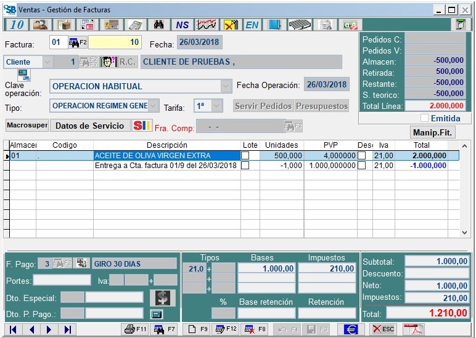Open the calculator toolbar icon

point(135,25)
